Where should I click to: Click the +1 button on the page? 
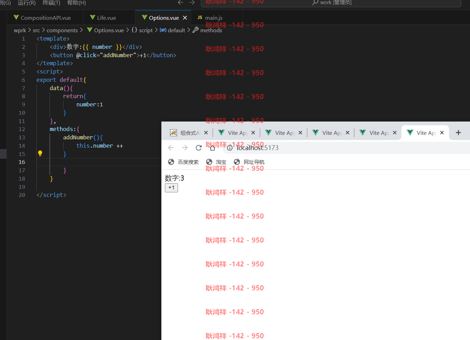click(x=171, y=188)
